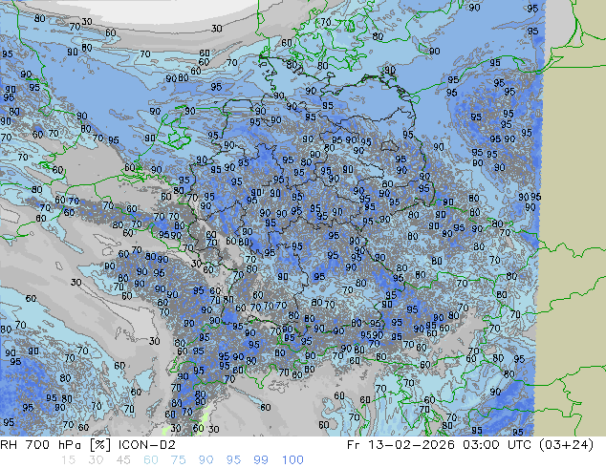Click the hPa unit text in title

click(74, 445)
